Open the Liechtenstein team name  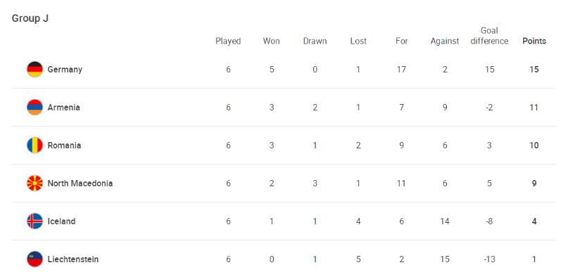pos(73,259)
